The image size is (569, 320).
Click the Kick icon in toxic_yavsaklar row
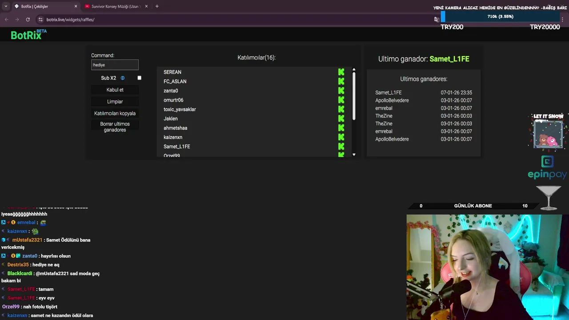click(341, 109)
